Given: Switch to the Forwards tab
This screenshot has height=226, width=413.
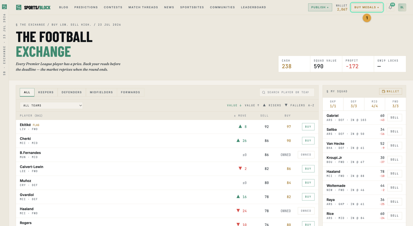Looking at the screenshot, I should pos(131,92).
